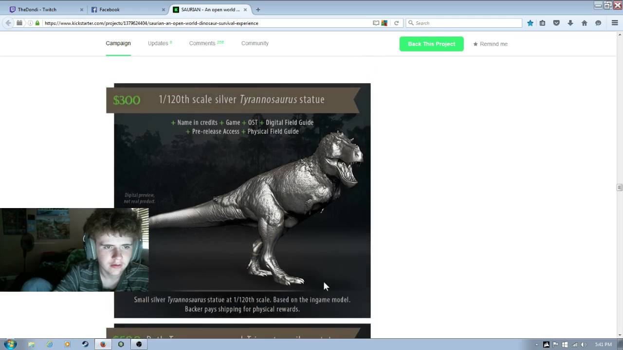The width and height of the screenshot is (623, 350).
Task: Open Windows Explorer from taskbar
Action: 32,344
